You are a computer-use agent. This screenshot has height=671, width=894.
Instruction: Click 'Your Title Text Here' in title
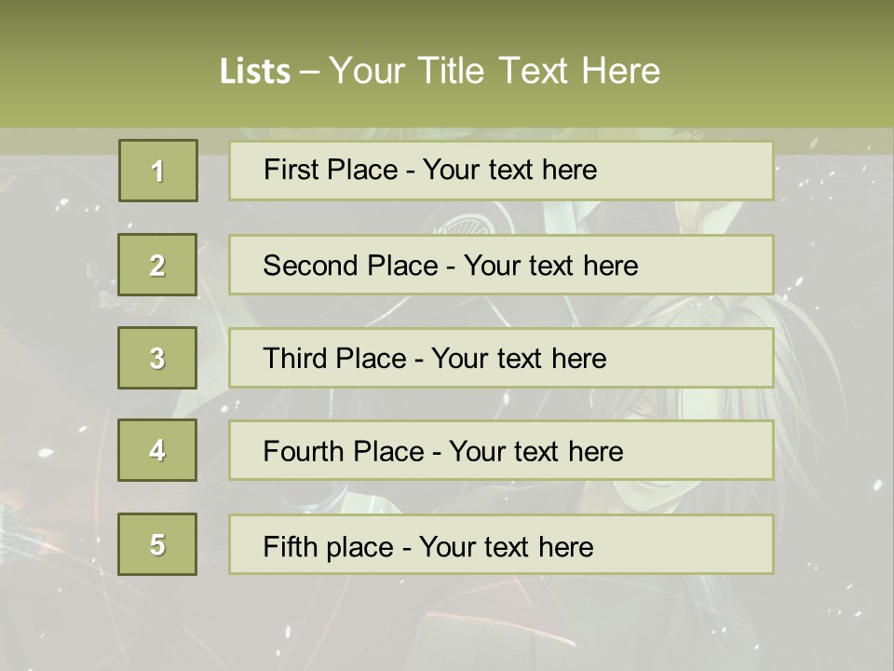click(x=494, y=72)
